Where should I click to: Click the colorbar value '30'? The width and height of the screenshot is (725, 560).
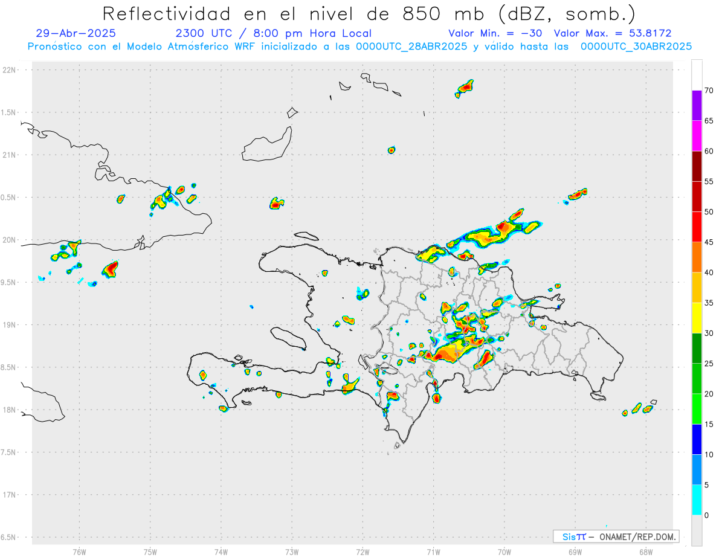point(709,333)
